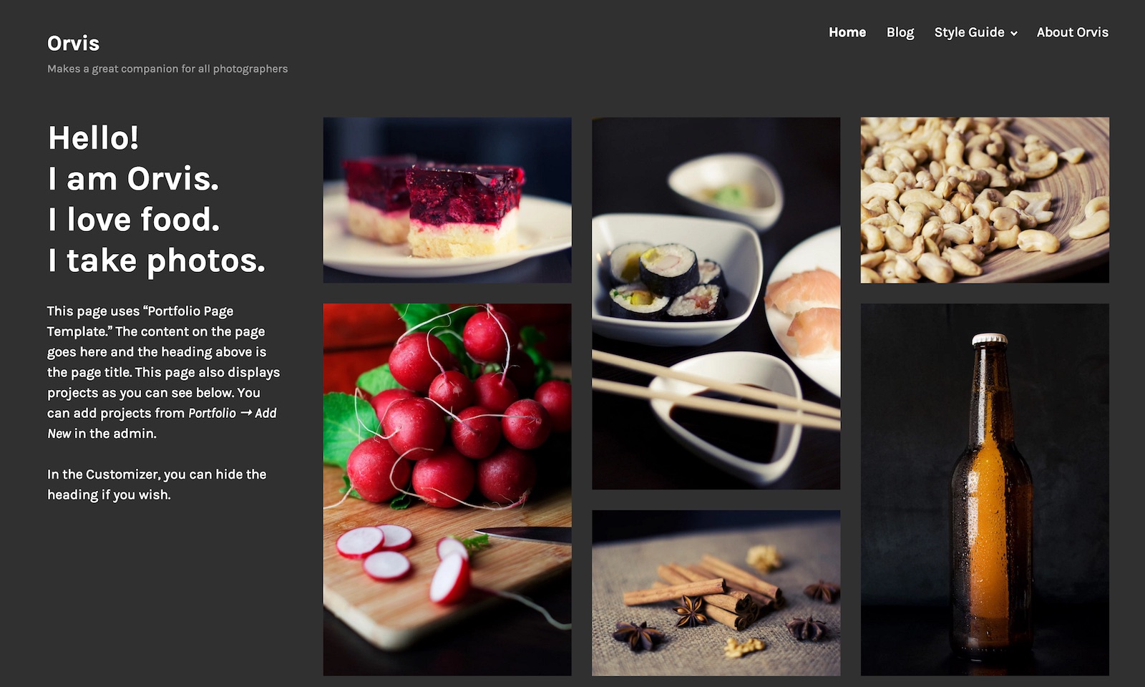Open the Home menu item

pos(847,32)
